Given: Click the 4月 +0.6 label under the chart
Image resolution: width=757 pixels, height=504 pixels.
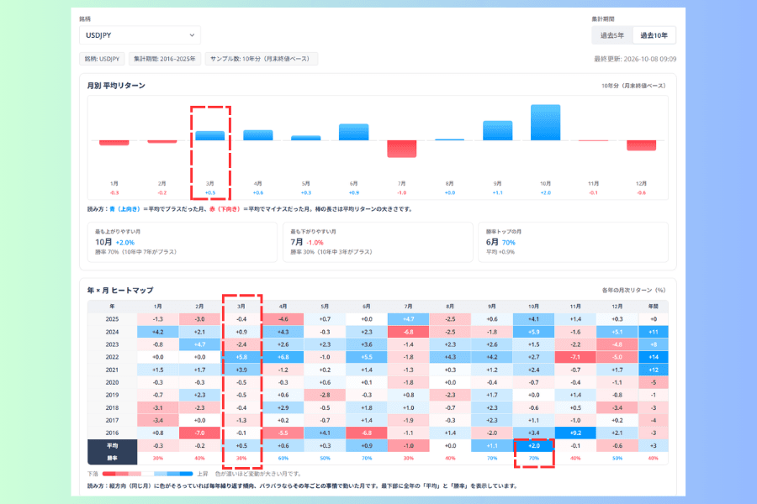Looking at the screenshot, I should point(258,188).
